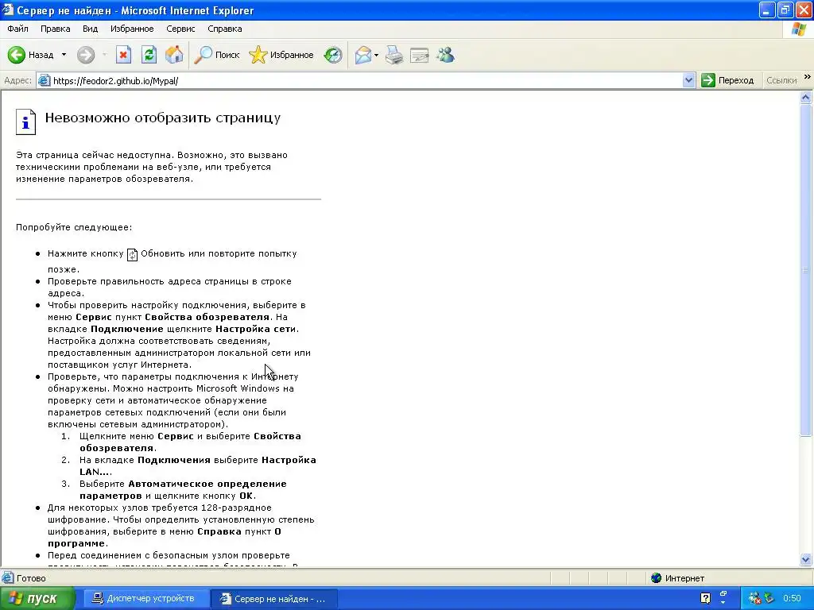814x610 pixels.
Task: Print the page via printer icon
Action: coord(394,55)
